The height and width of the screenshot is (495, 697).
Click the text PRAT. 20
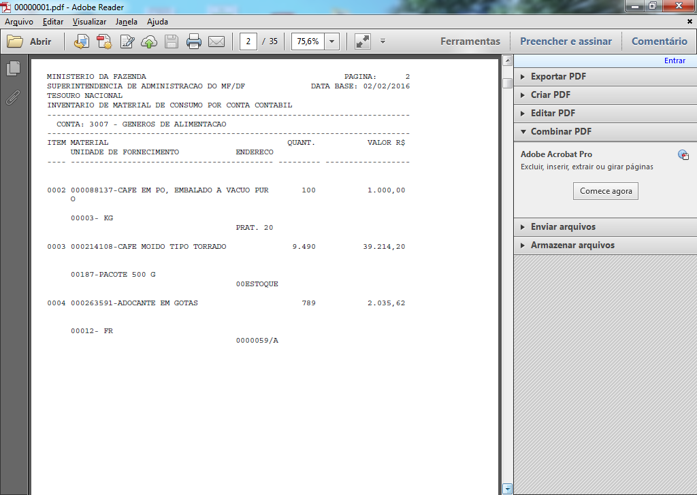tap(255, 228)
